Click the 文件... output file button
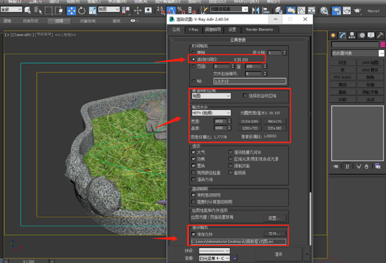This screenshot has height=263, width=386. [x=274, y=234]
